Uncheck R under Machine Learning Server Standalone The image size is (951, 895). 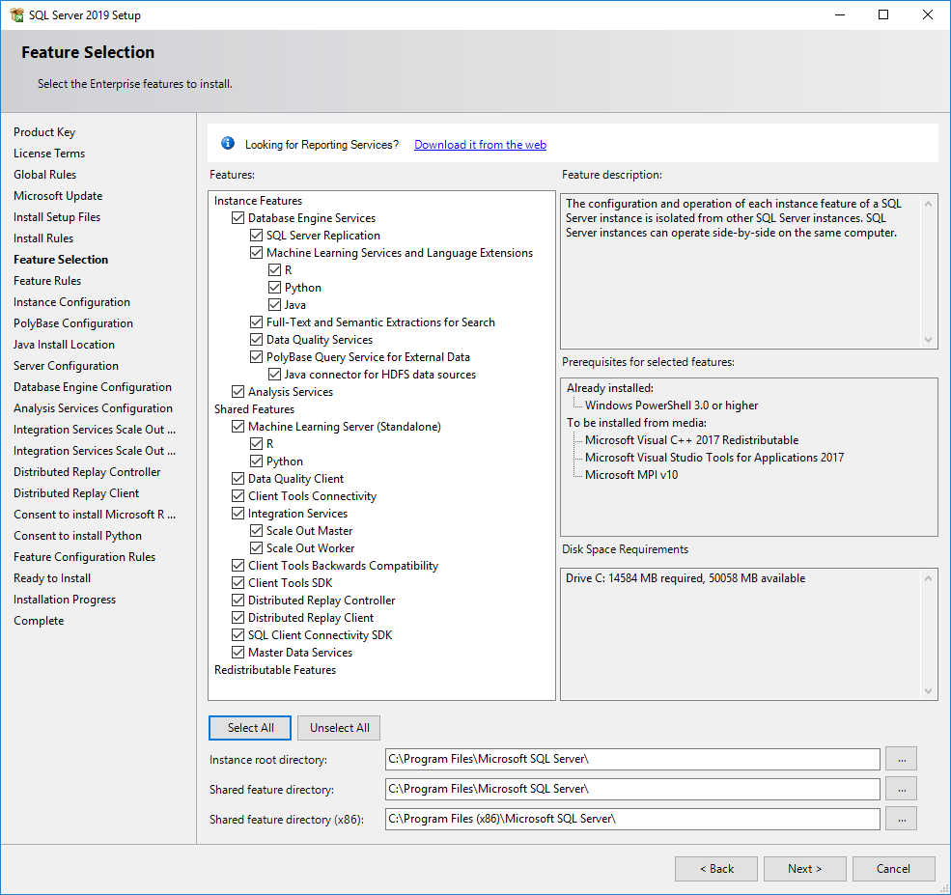(x=256, y=444)
